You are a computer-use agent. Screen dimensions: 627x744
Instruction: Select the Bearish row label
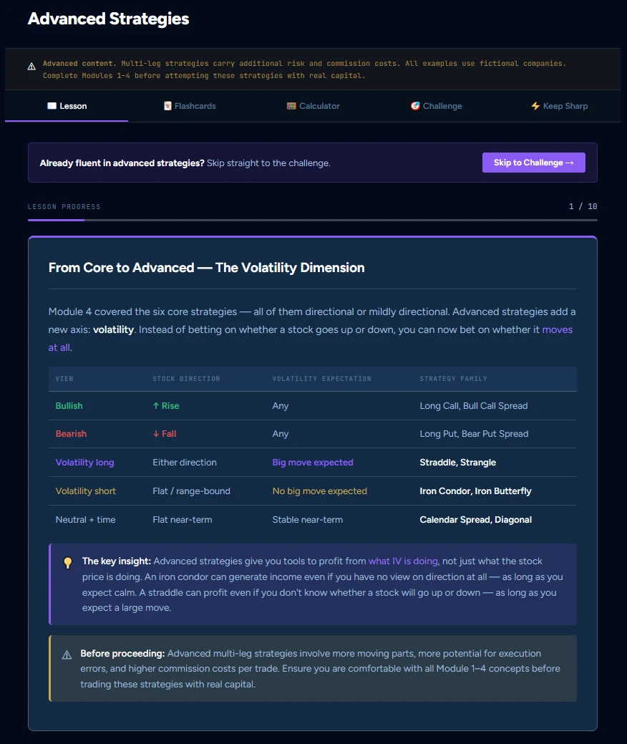(71, 434)
